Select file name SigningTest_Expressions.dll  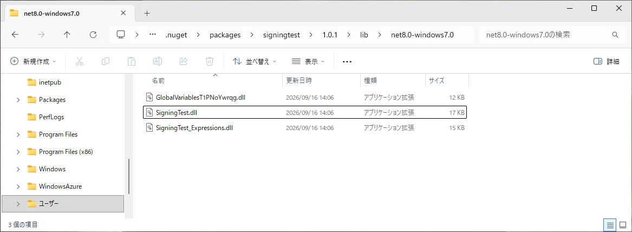pos(194,128)
